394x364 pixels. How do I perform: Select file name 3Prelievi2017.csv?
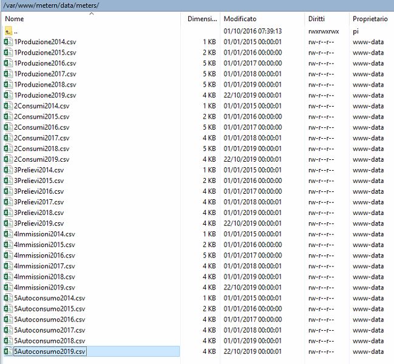(x=39, y=202)
